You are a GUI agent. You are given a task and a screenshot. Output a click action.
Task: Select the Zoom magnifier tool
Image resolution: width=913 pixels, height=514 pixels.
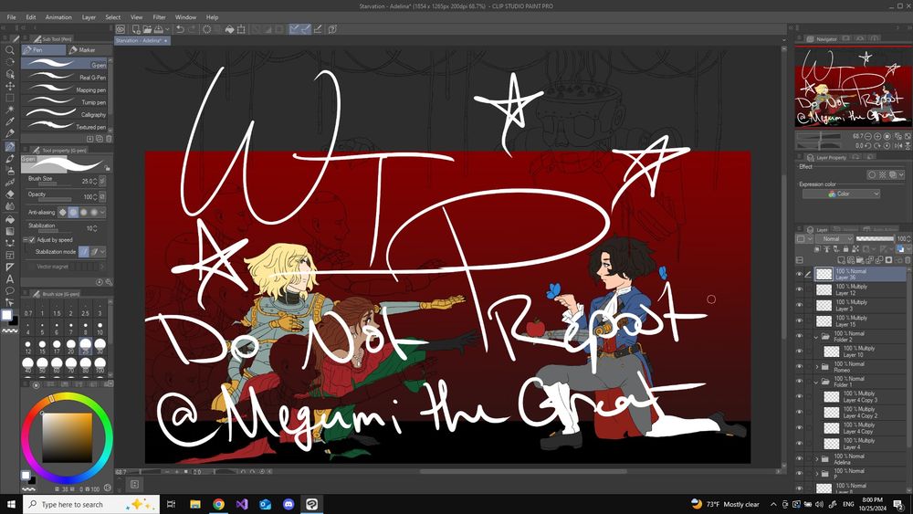click(x=10, y=50)
